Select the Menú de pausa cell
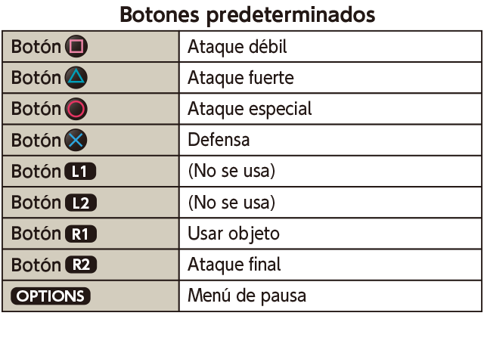The image size is (484, 350). pyautogui.click(x=330, y=296)
